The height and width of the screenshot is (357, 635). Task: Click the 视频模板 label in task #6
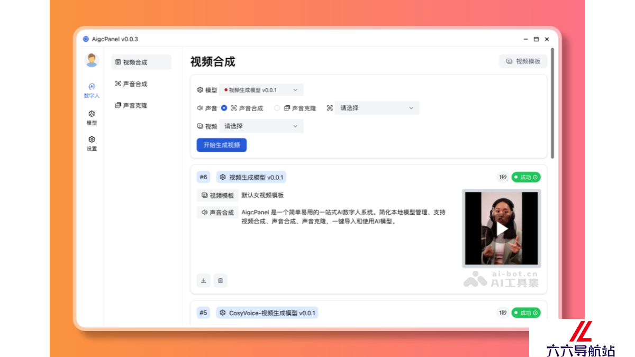tap(217, 195)
